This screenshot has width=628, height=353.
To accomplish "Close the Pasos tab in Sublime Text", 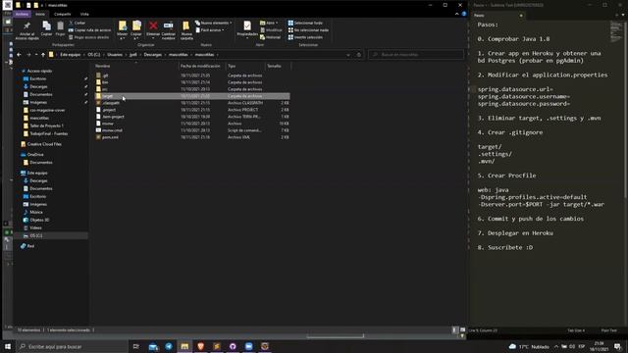I will click(x=521, y=16).
